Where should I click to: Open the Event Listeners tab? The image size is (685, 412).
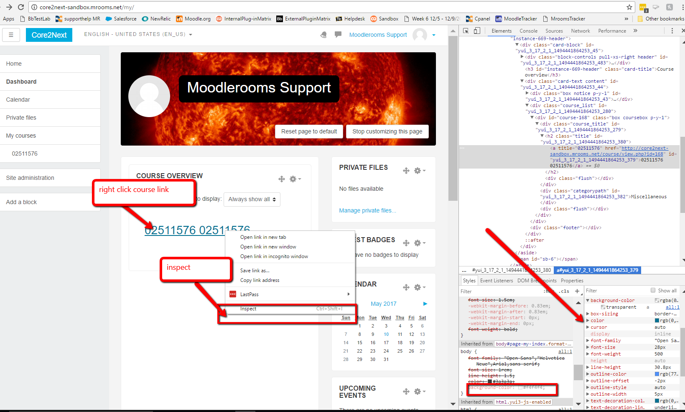coord(497,281)
